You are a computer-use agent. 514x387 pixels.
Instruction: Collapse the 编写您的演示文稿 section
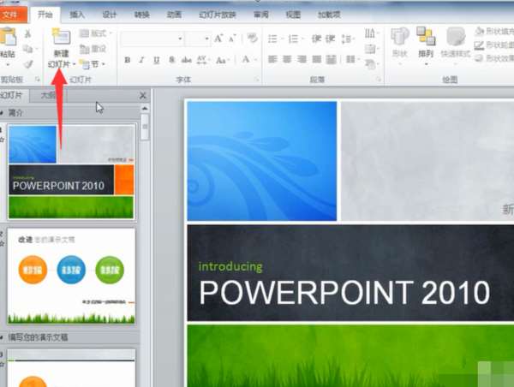(x=2, y=337)
